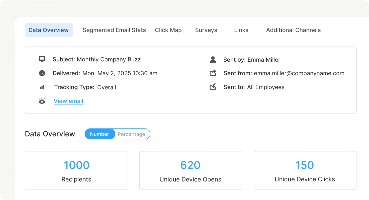Go to the Links tab
369x200 pixels.
[241, 30]
